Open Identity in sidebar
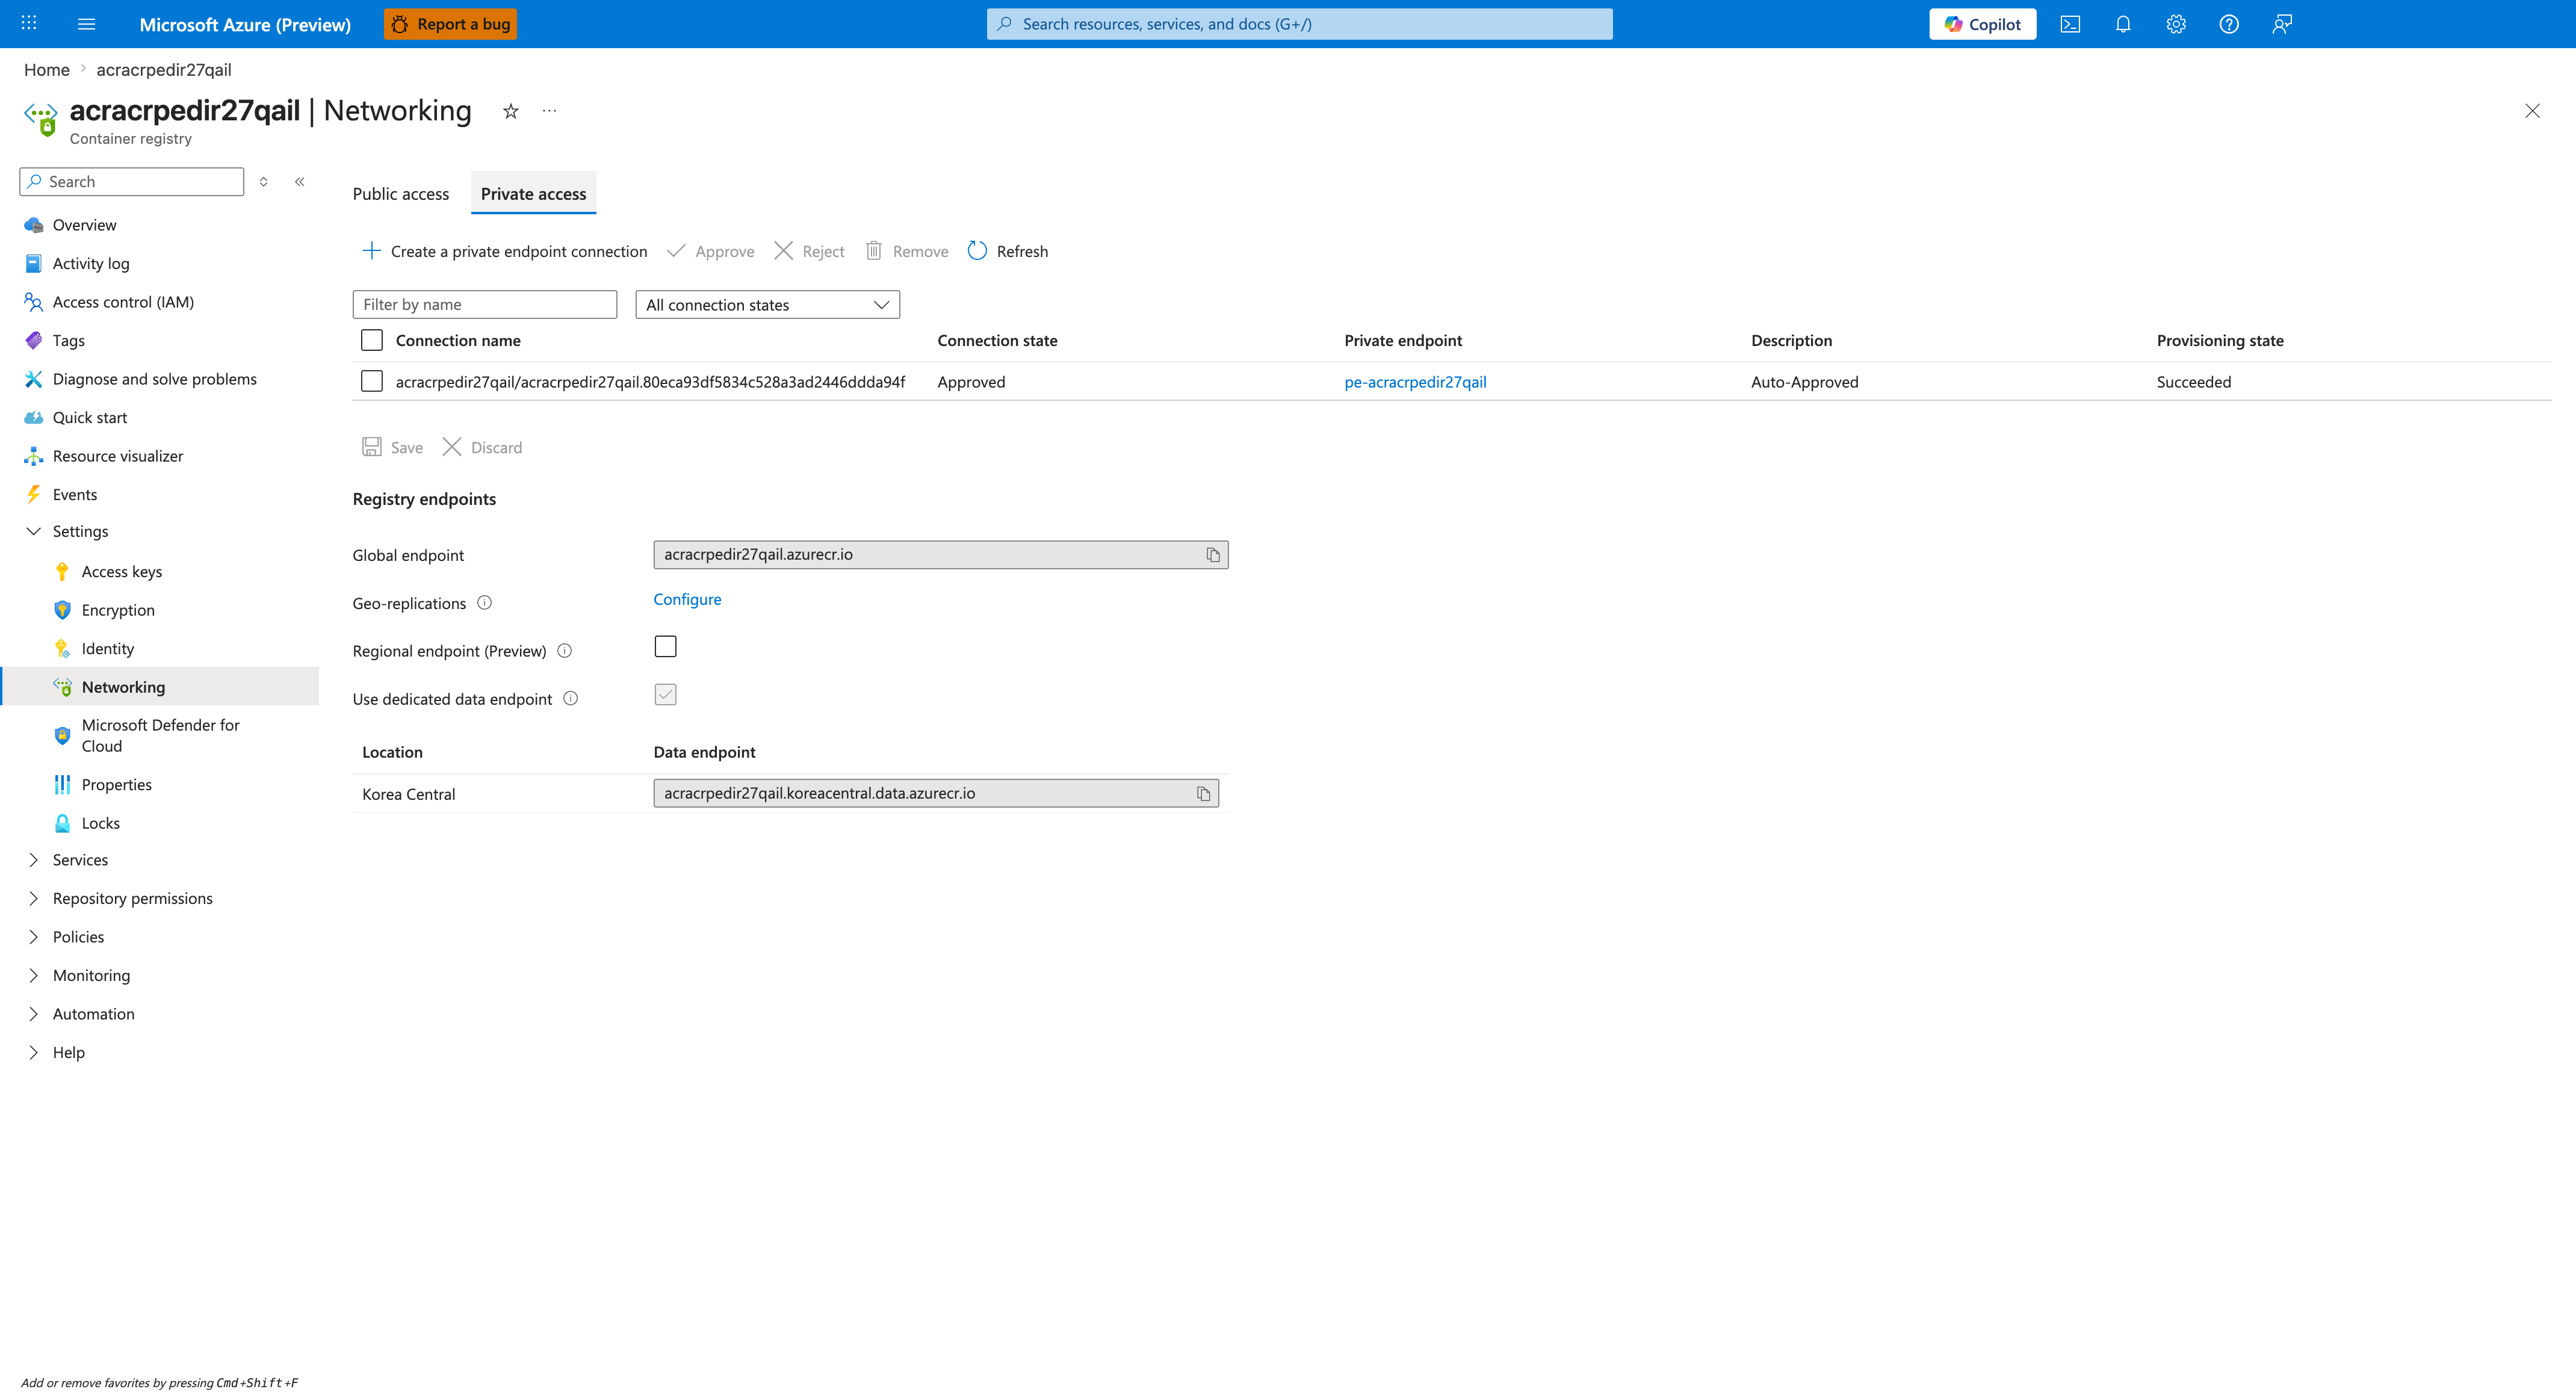 pos(108,649)
